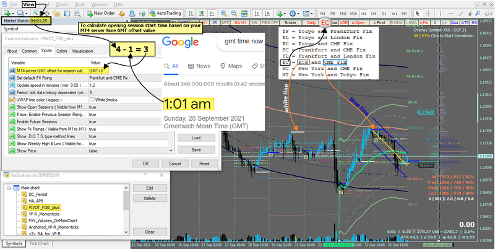Click the Zoom In magnifier icon
495x249 pixels.
(x=224, y=13)
